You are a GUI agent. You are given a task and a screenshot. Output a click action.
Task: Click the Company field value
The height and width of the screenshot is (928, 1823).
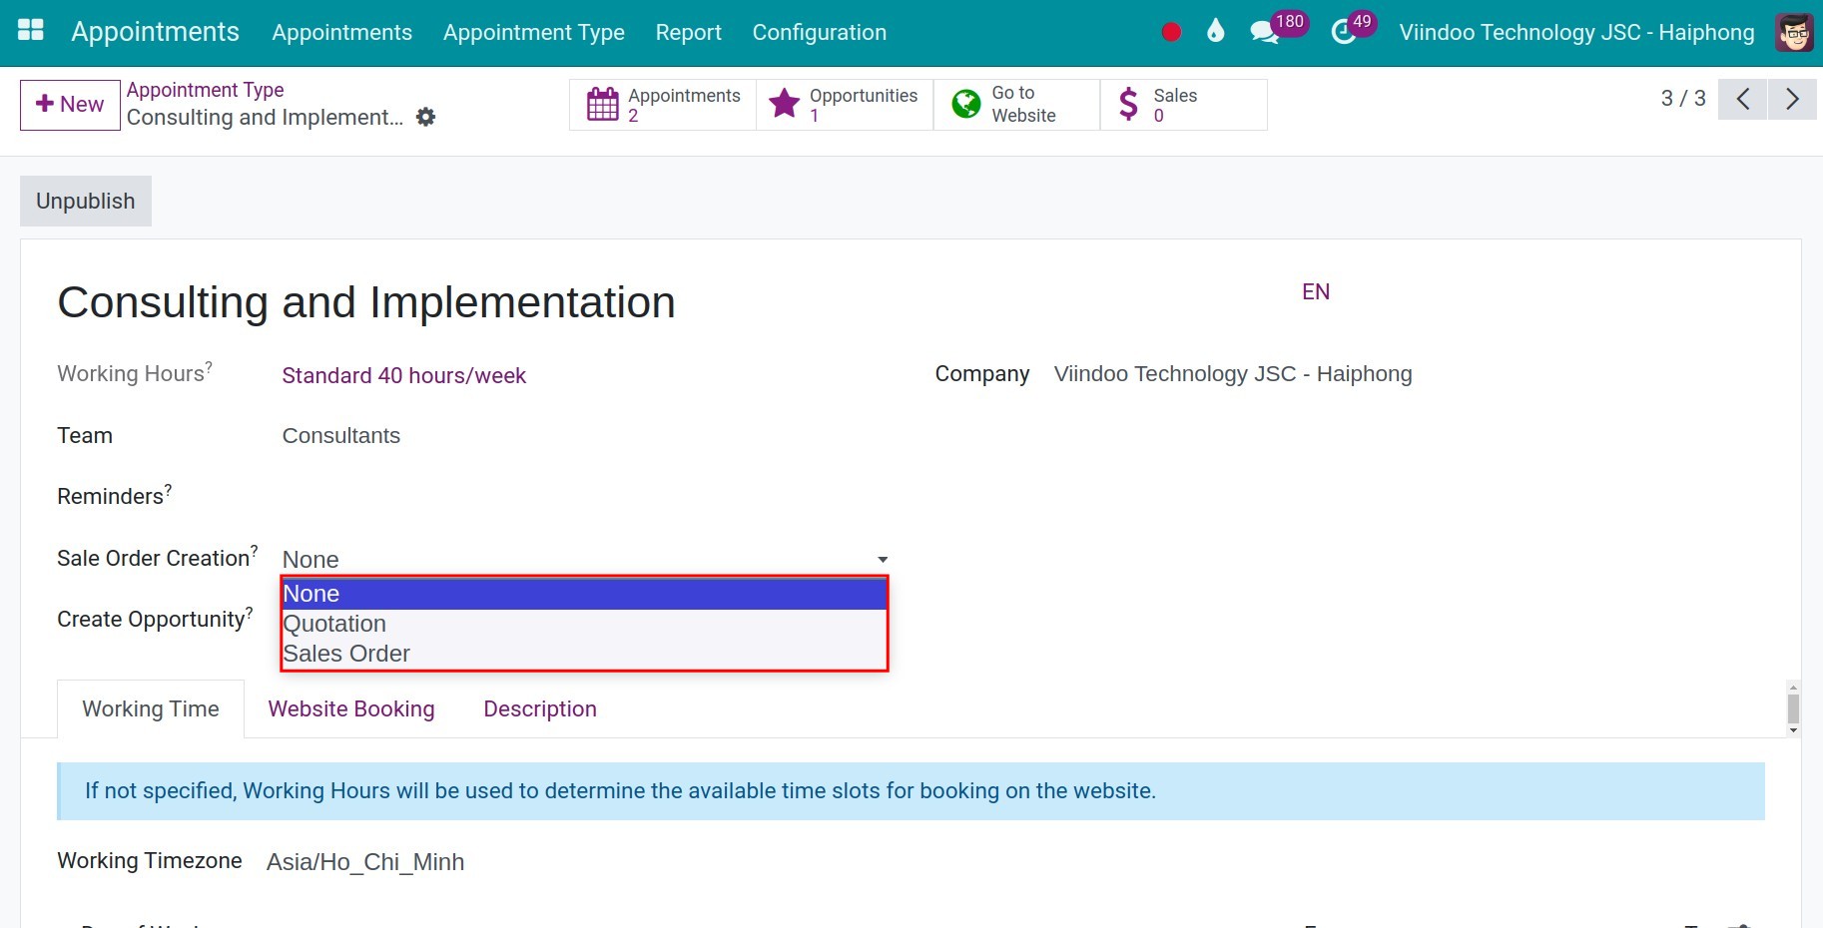1233,373
